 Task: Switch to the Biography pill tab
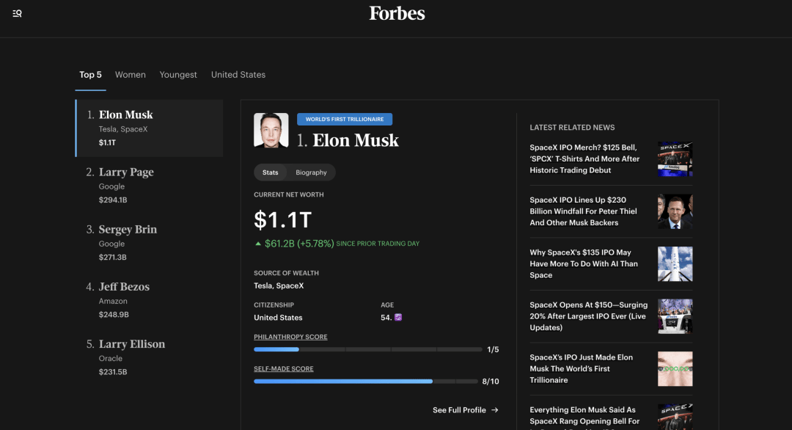311,172
